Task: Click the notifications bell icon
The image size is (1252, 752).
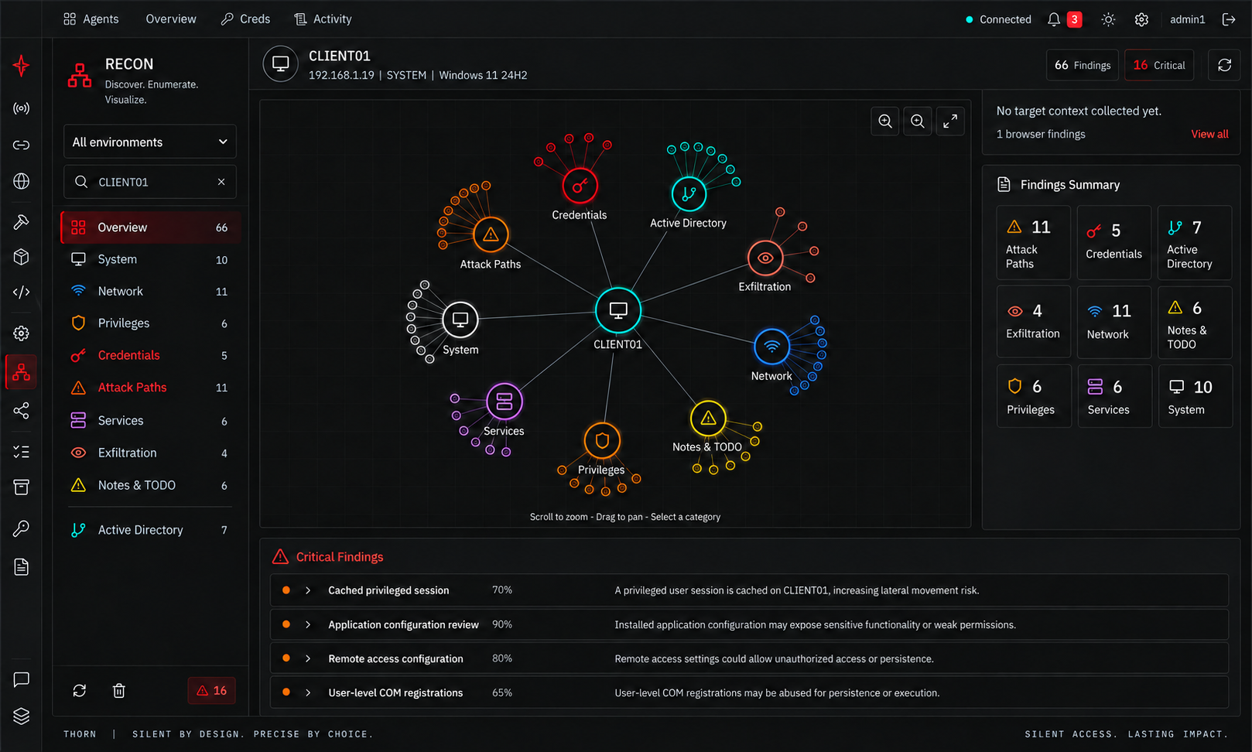Action: 1053,19
